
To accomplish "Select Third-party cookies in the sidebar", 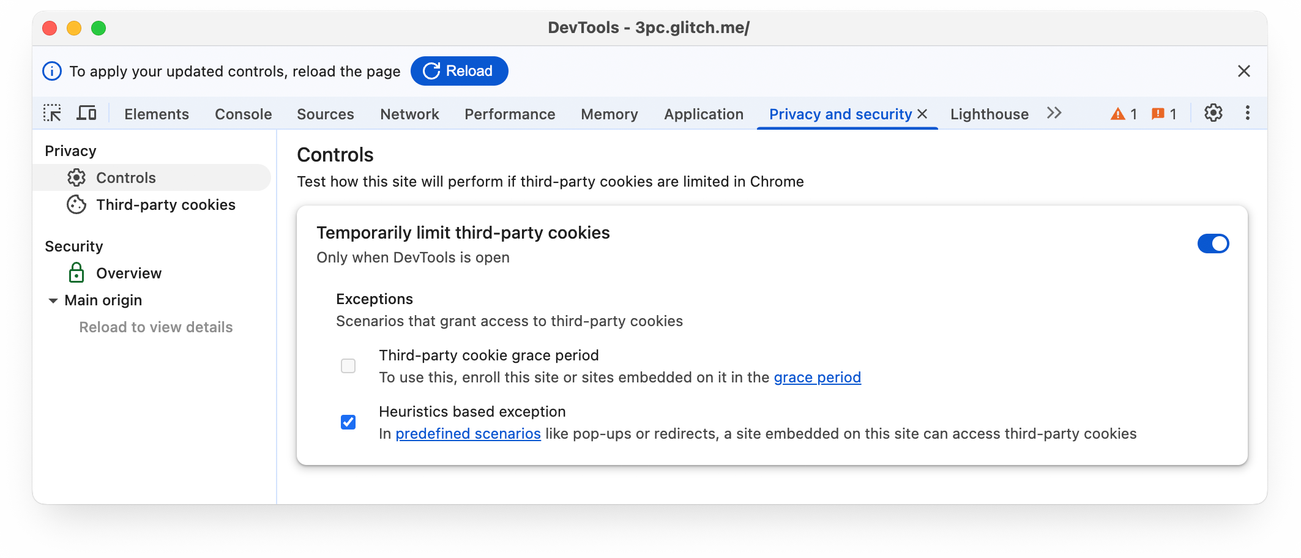I will pyautogui.click(x=165, y=204).
